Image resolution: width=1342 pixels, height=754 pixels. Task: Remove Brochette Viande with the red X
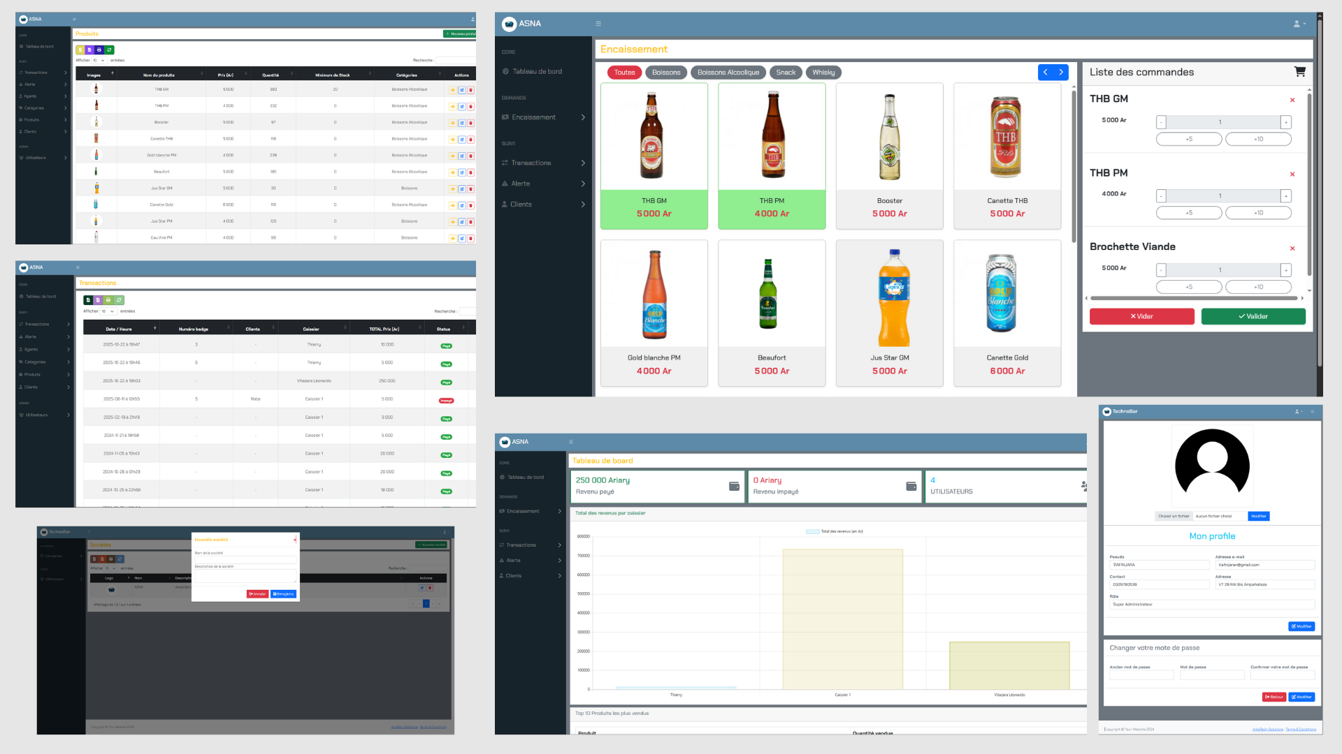pos(1292,249)
